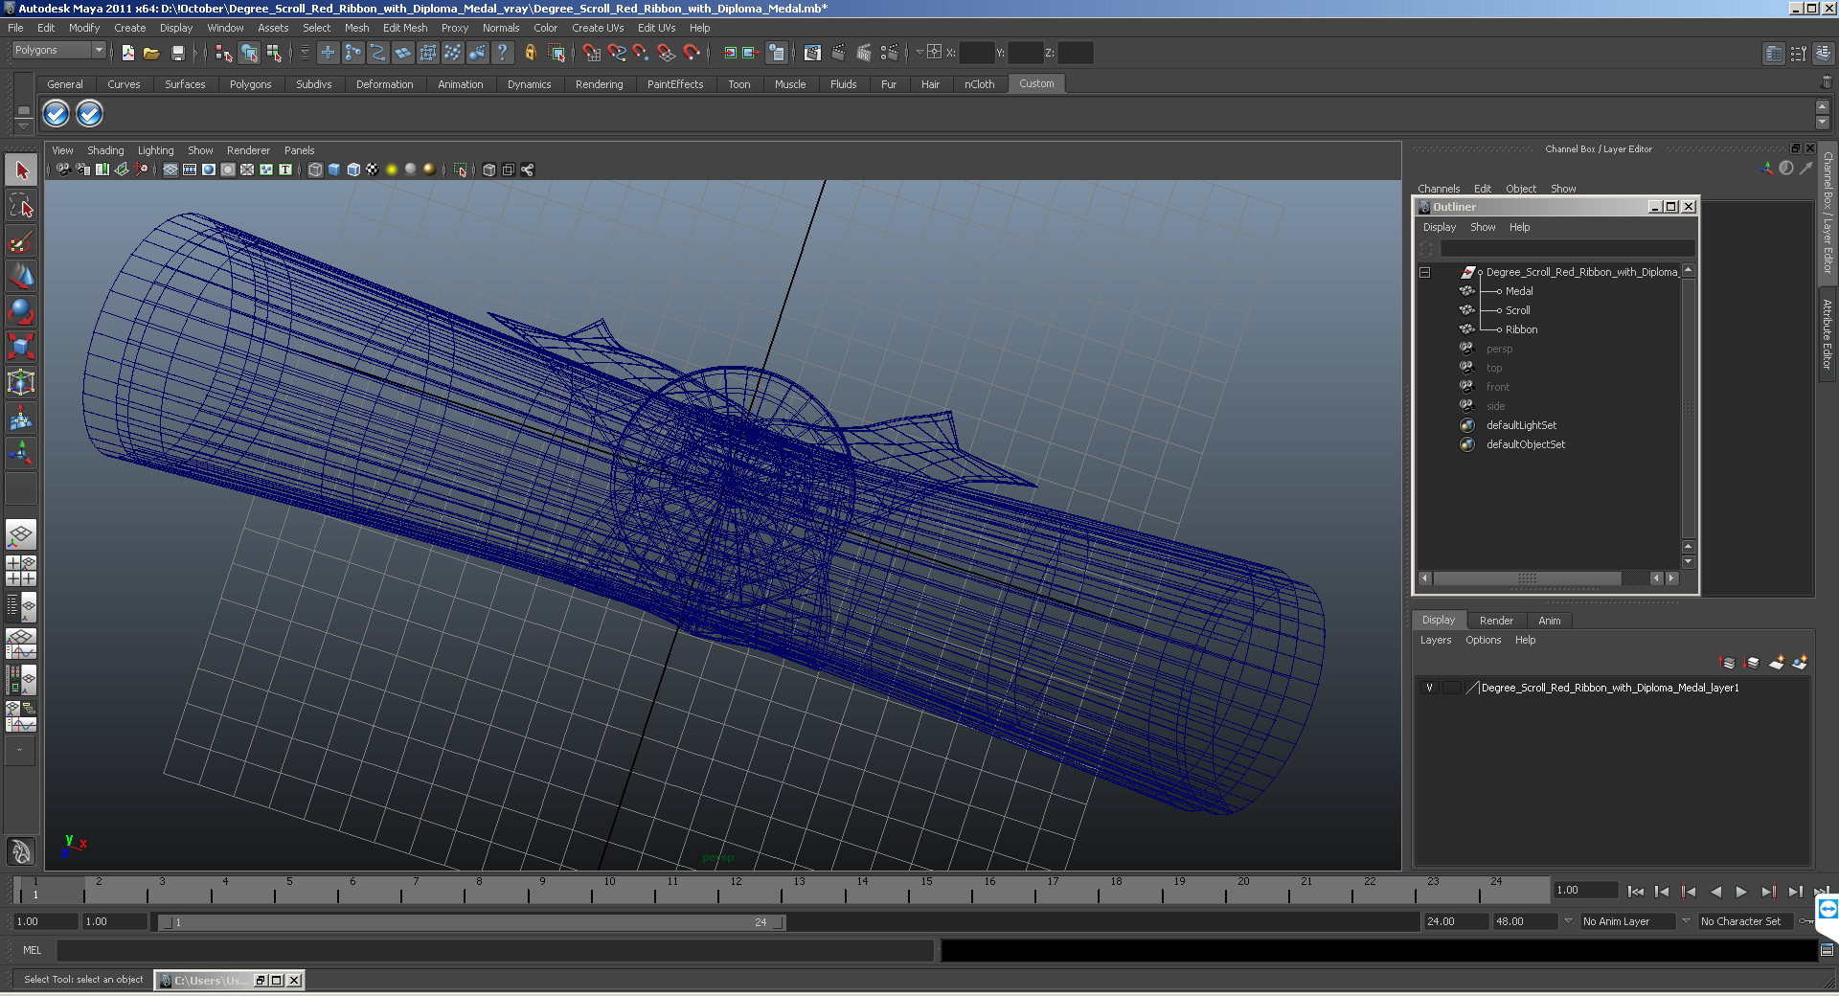Select Show Manipulator tool
The image size is (1839, 996).
click(x=21, y=452)
